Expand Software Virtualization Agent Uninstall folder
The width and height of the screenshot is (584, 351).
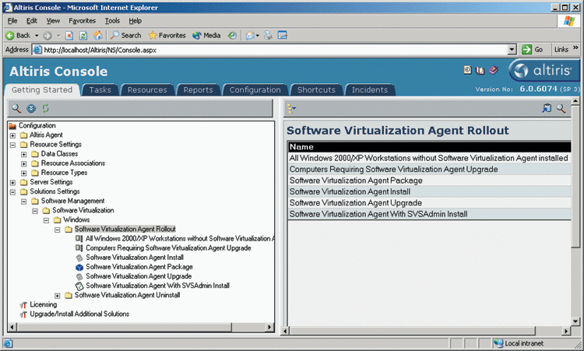pyautogui.click(x=58, y=296)
